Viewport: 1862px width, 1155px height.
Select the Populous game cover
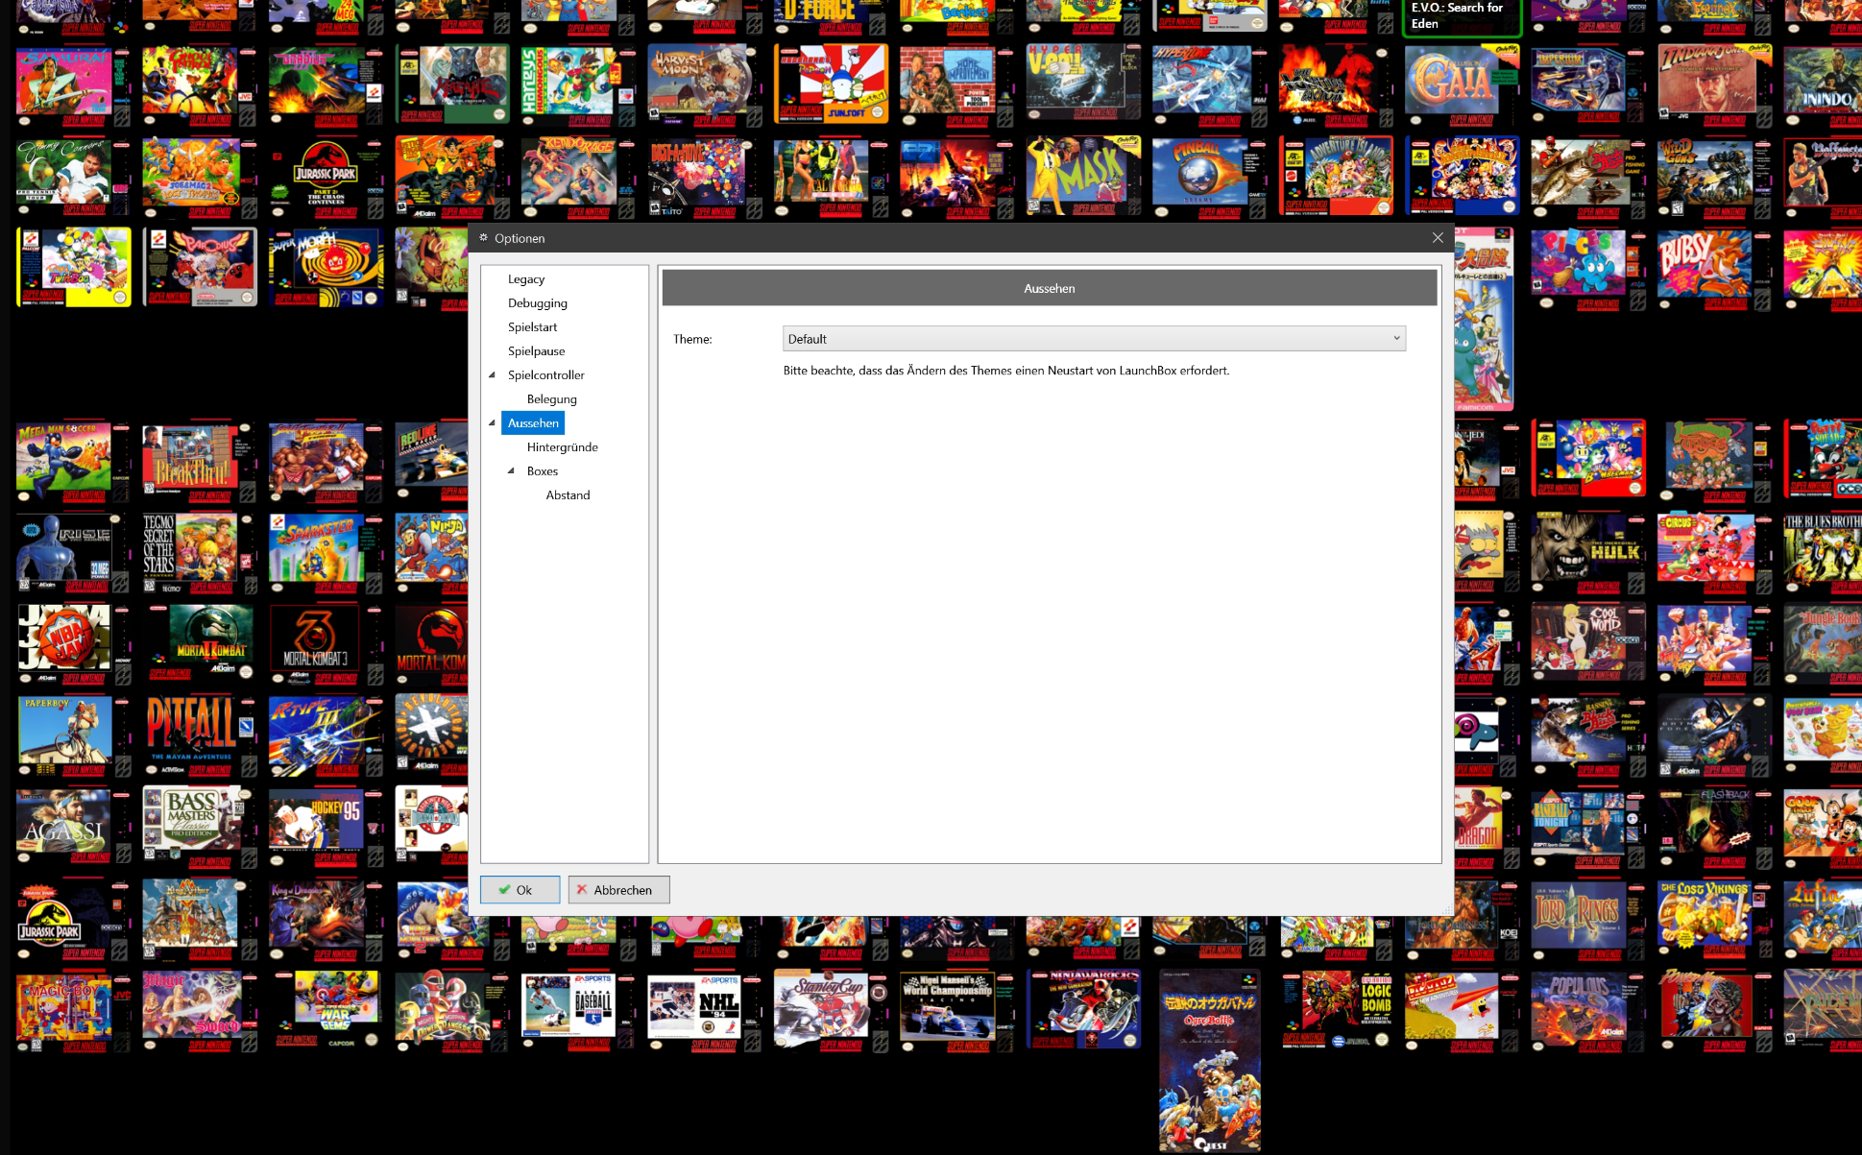pyautogui.click(x=1587, y=1012)
